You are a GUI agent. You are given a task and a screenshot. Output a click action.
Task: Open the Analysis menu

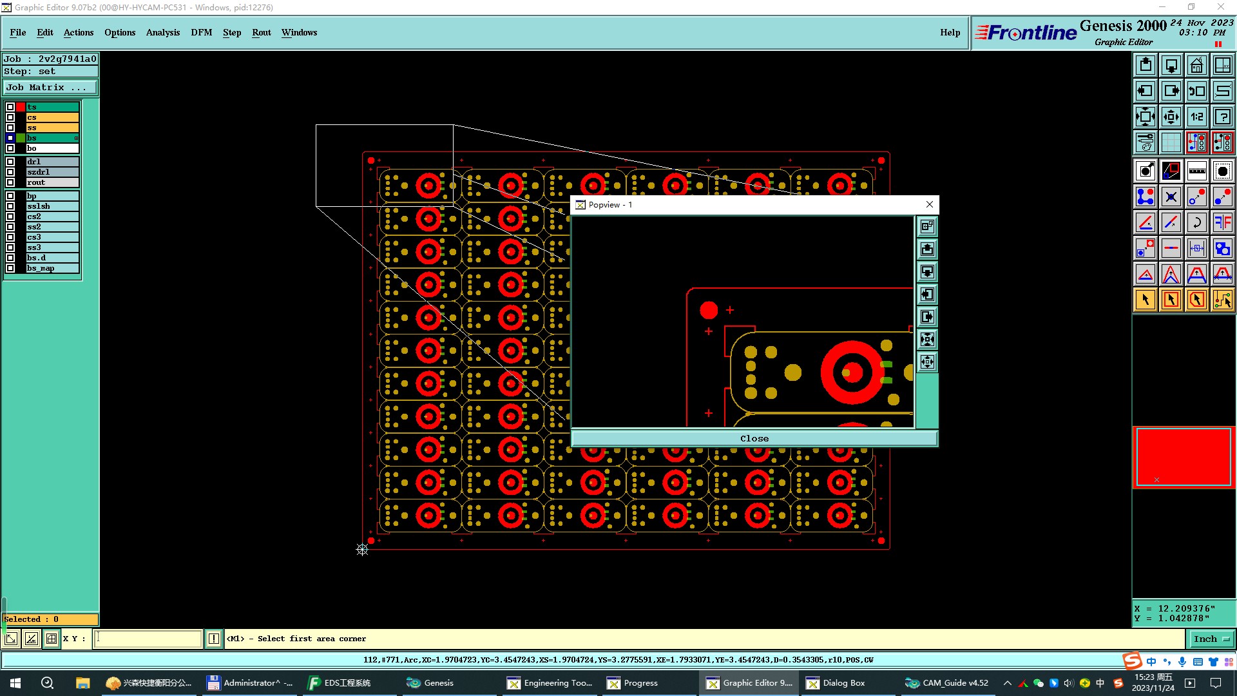[x=162, y=32]
